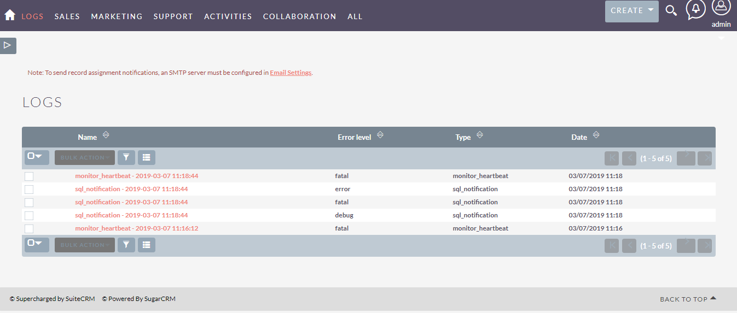Click top last-page pagination button
Viewport: 737px width, 313px height.
705,158
